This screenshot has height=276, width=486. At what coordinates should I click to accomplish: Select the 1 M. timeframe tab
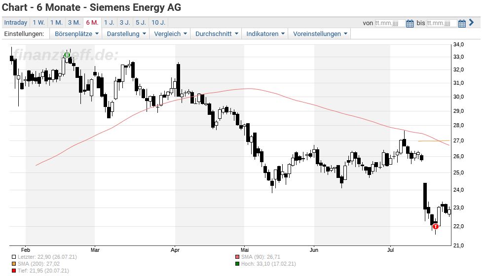(x=56, y=23)
